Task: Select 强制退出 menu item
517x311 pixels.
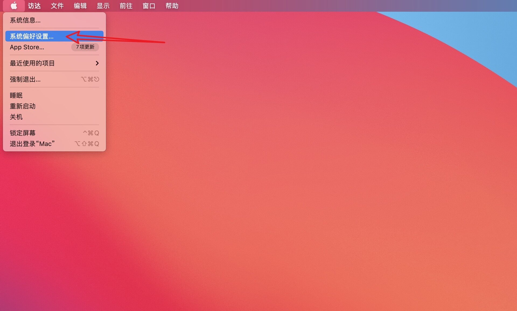Action: [x=25, y=79]
